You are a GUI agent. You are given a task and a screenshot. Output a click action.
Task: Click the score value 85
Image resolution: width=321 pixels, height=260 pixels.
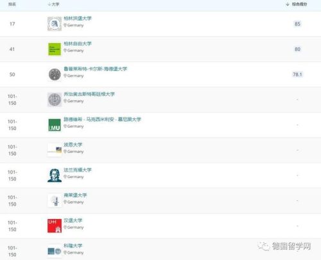pos(297,24)
